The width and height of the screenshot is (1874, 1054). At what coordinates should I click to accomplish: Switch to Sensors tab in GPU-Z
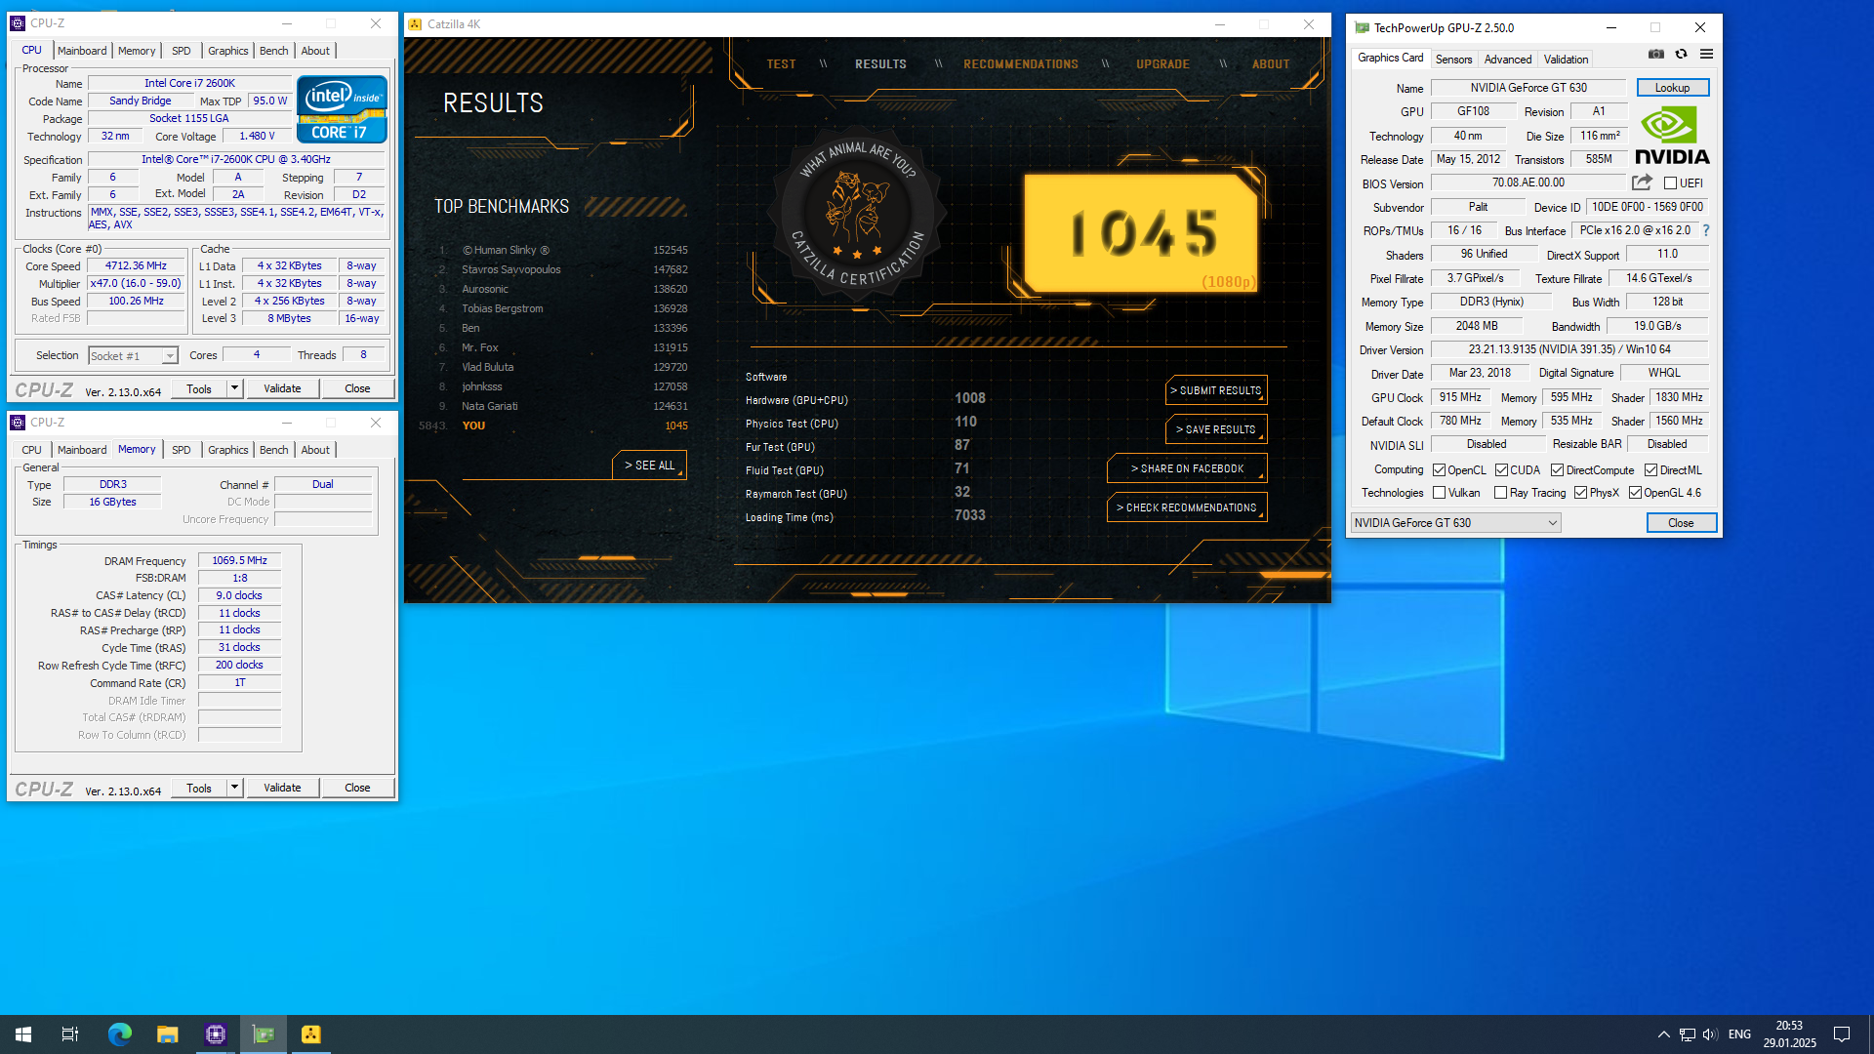1453,60
